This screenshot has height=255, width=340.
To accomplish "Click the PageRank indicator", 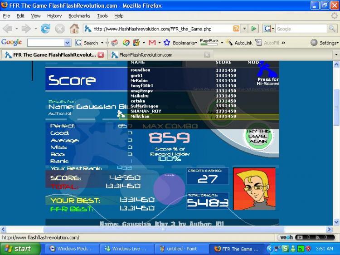I will click(209, 42).
